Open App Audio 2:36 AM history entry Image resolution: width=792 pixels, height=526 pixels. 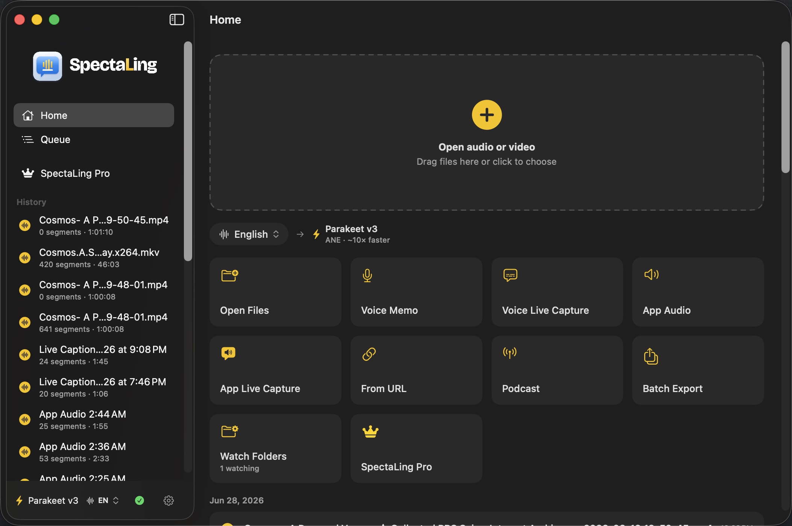point(94,452)
